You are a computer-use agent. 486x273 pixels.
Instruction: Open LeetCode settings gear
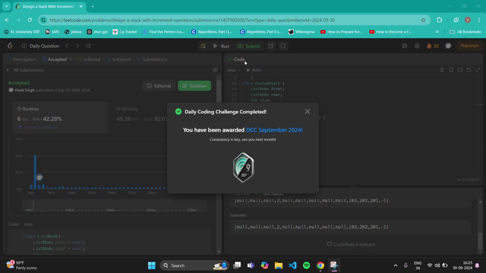[417, 46]
